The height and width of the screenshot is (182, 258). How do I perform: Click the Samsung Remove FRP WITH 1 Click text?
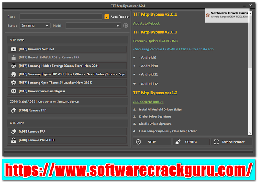pos(173,49)
